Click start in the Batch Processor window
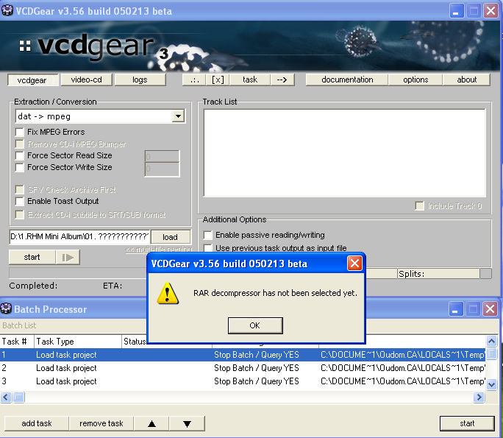This screenshot has height=438, width=503. (x=467, y=423)
